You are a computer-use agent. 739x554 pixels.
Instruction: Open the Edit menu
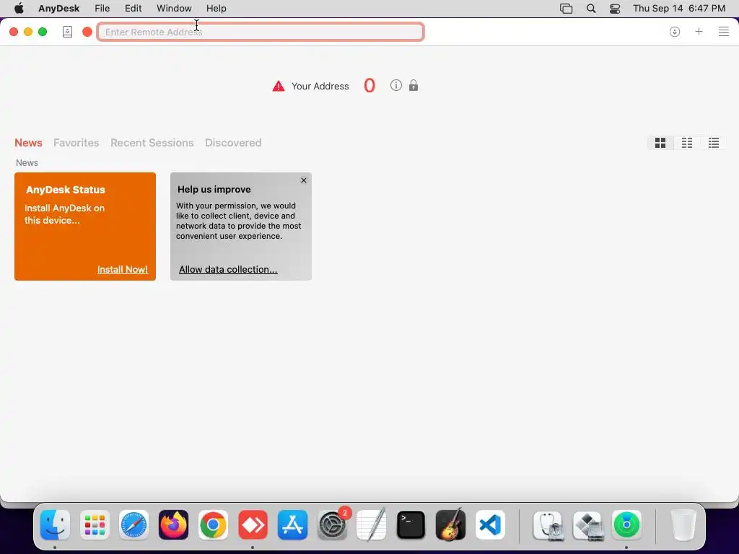click(x=134, y=9)
